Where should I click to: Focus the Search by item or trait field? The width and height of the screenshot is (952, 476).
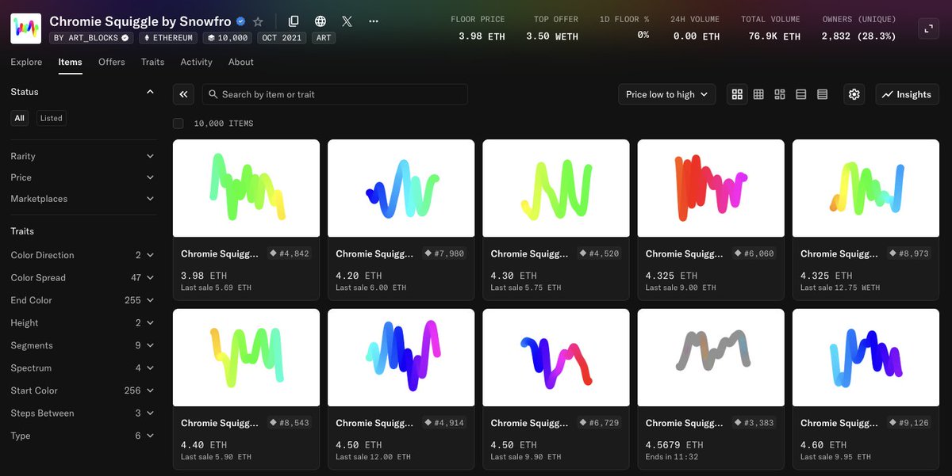[x=335, y=94]
